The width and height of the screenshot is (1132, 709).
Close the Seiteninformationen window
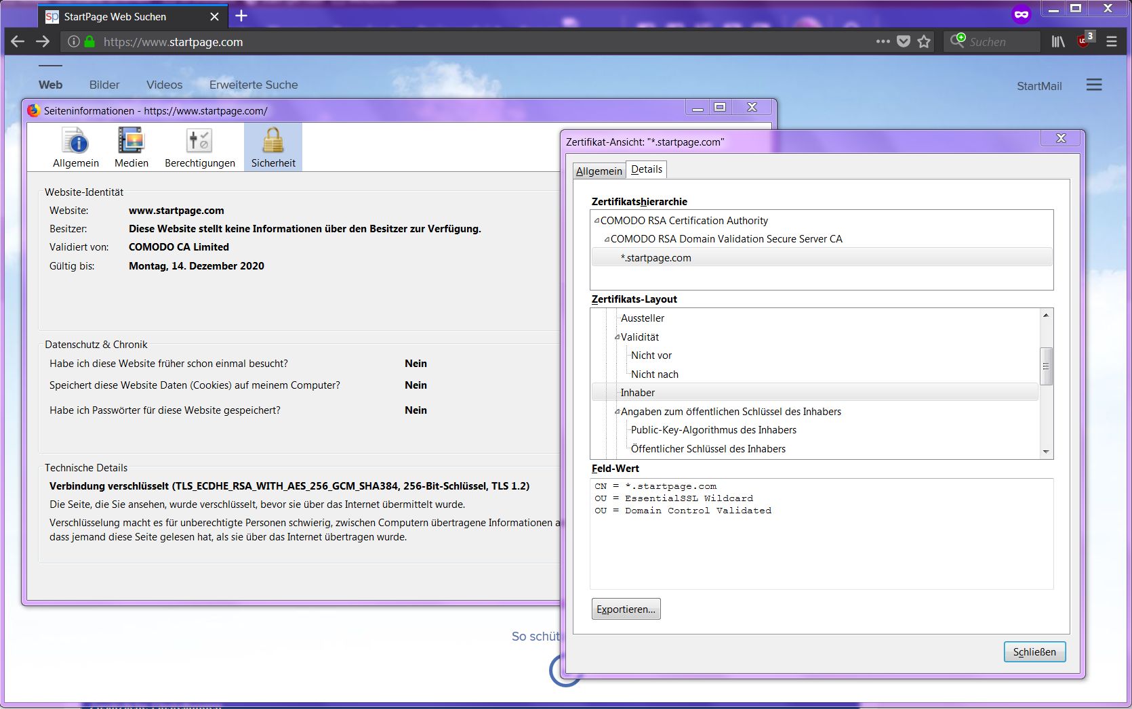coord(752,107)
